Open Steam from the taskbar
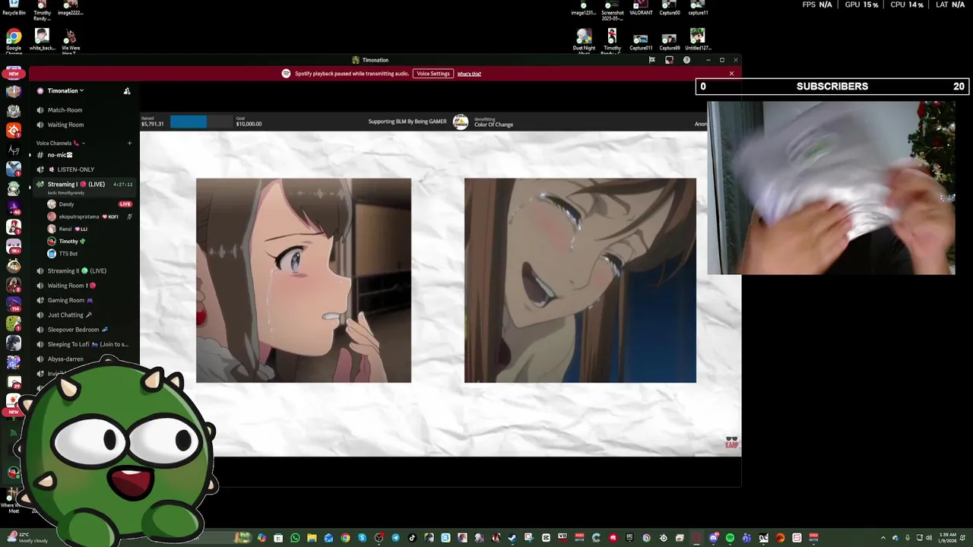Viewport: 973px width, 547px height. (x=512, y=538)
